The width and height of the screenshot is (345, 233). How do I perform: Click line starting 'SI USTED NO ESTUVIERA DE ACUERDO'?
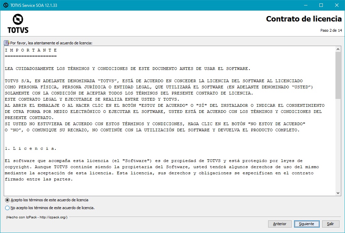(155, 124)
